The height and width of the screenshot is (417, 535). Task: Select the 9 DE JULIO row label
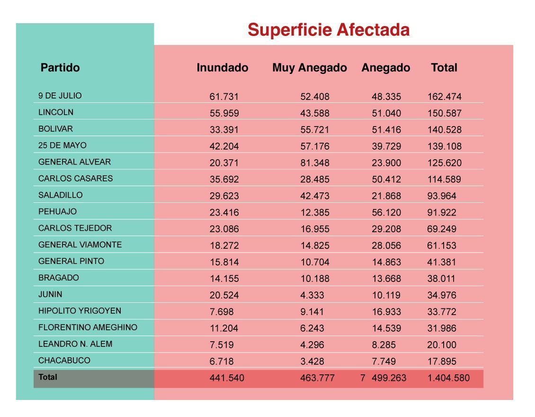point(60,96)
